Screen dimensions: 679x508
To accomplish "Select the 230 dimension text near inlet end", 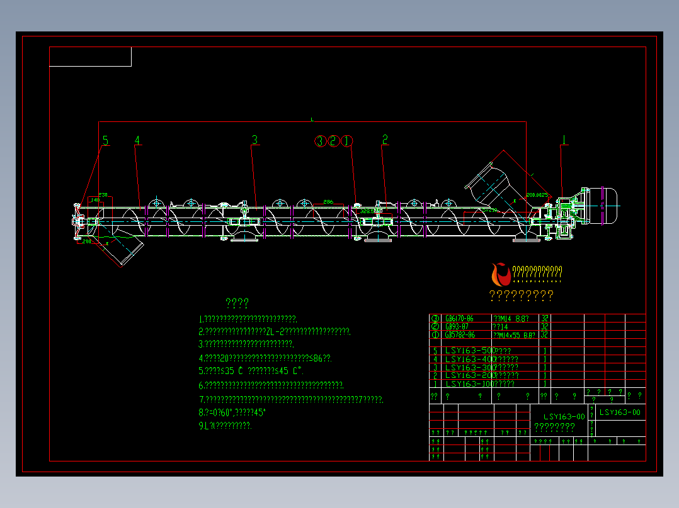I will (103, 195).
